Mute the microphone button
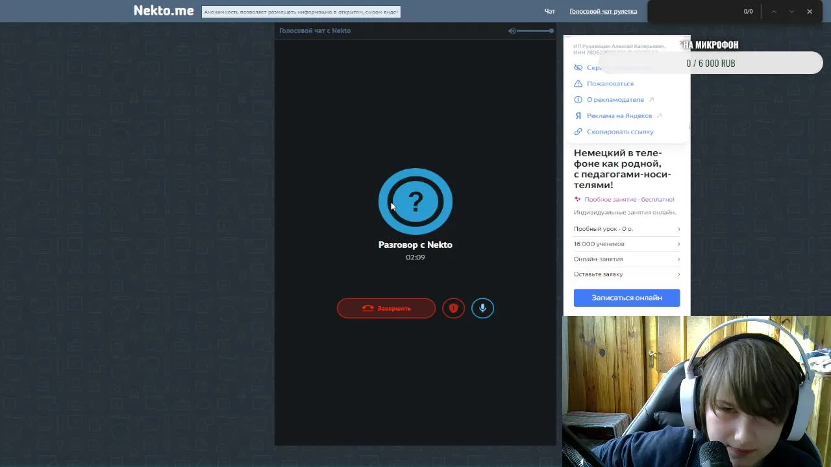This screenshot has height=467, width=831. coord(482,308)
